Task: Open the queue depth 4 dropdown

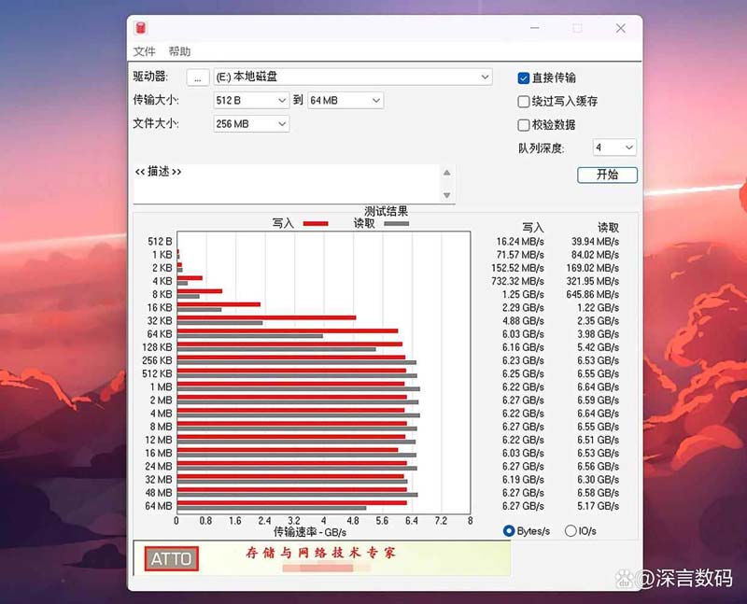Action: [614, 147]
